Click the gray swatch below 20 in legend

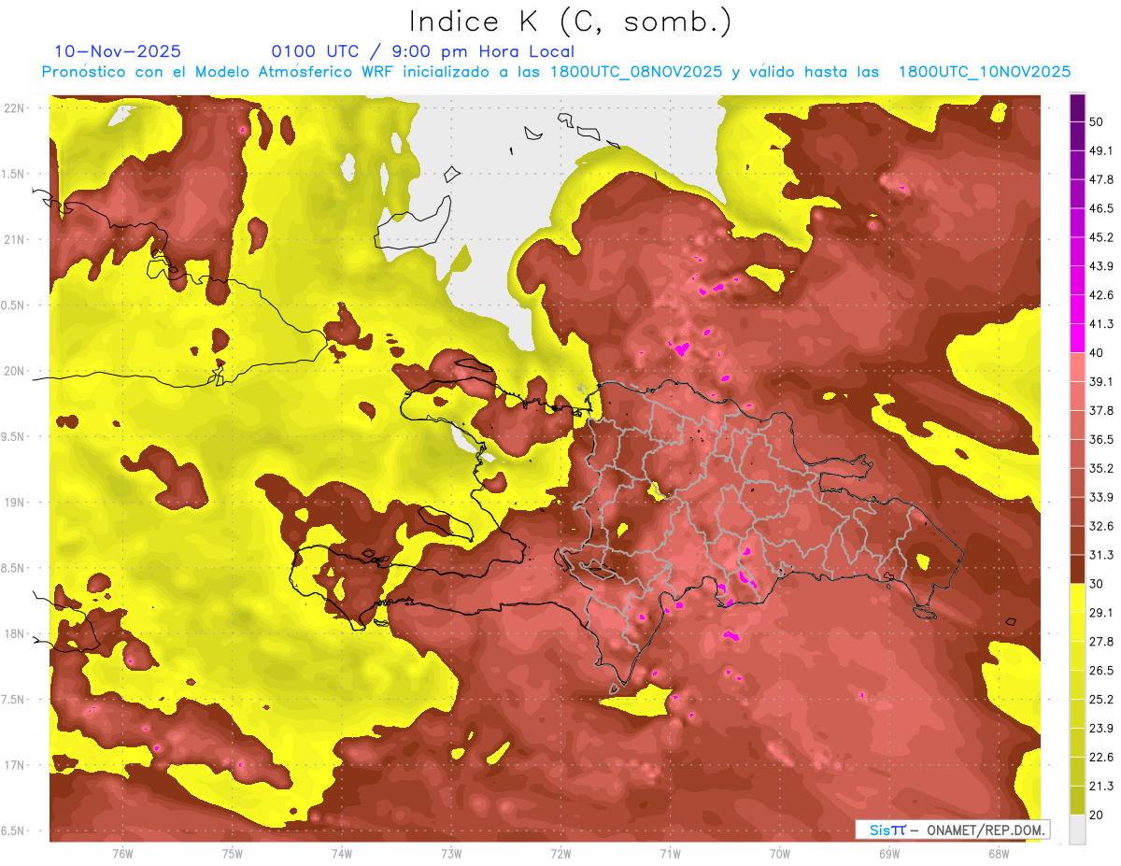tap(1077, 829)
